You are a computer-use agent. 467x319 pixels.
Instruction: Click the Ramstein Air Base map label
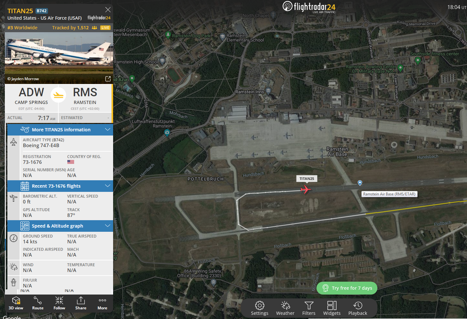[x=337, y=152]
